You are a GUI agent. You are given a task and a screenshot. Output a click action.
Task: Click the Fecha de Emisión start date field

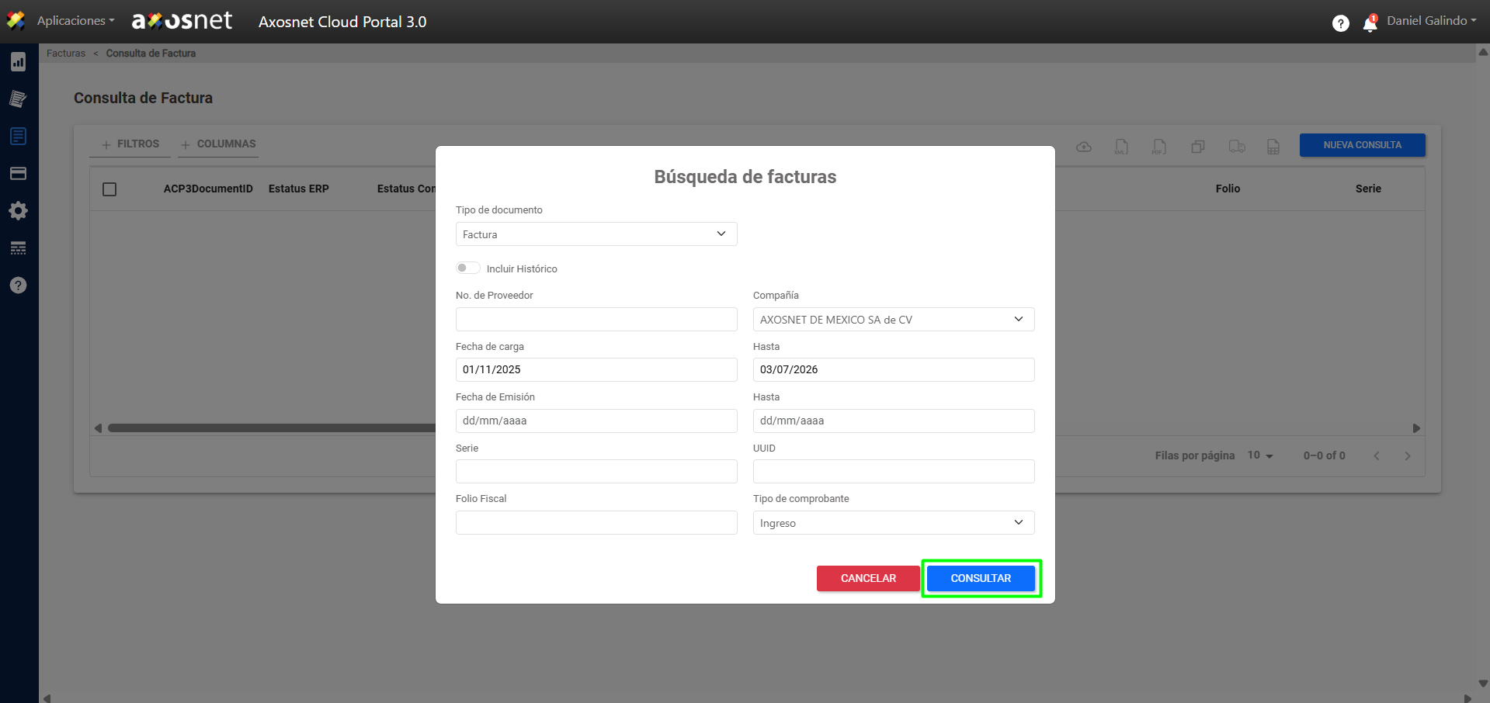point(596,421)
